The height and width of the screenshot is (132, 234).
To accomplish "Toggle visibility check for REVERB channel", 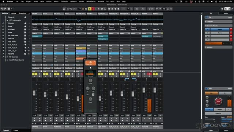I will click(x=3, y=54).
